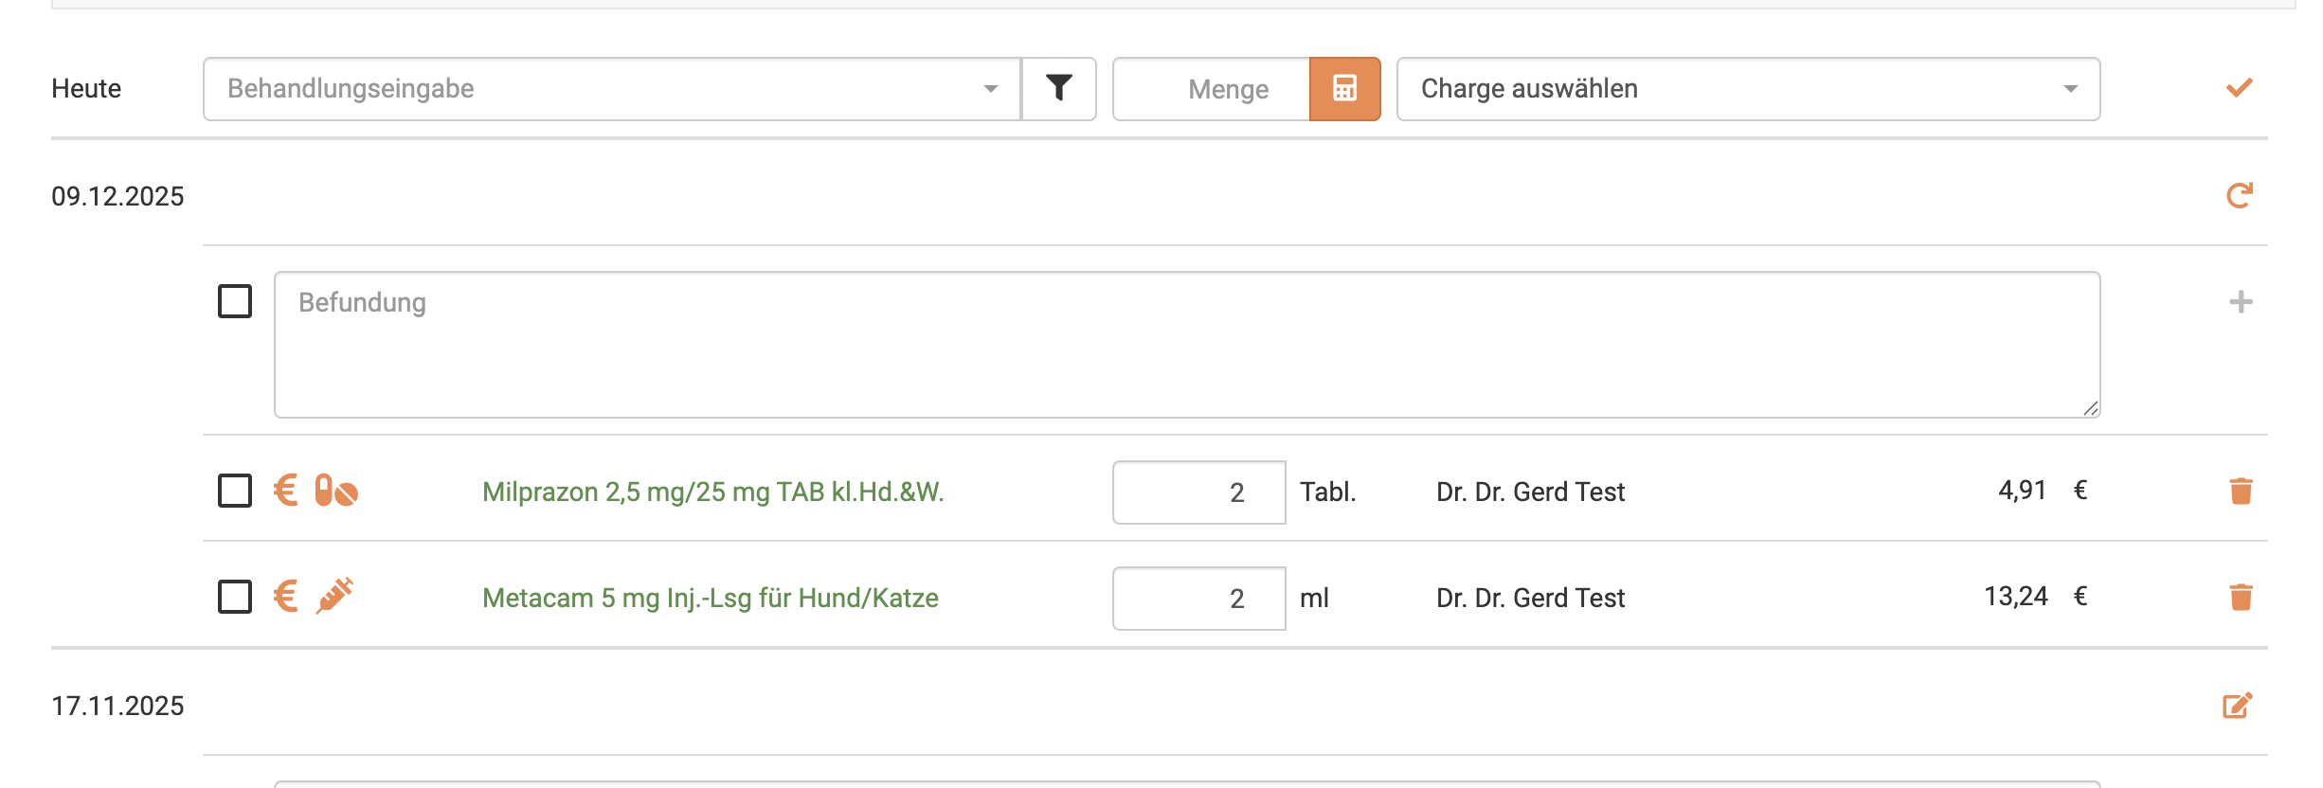Open the Behandlungseingabe dropdown
Viewport: 2323px width, 788px height.
[611, 88]
